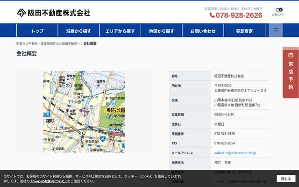Click the red location marker on the map
Screen dimensions: 299x187
pyautogui.click(x=85, y=111)
